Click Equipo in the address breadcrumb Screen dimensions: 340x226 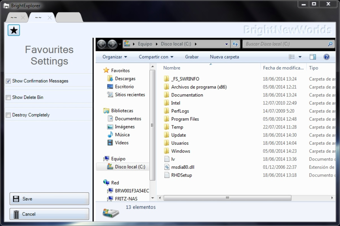point(145,44)
